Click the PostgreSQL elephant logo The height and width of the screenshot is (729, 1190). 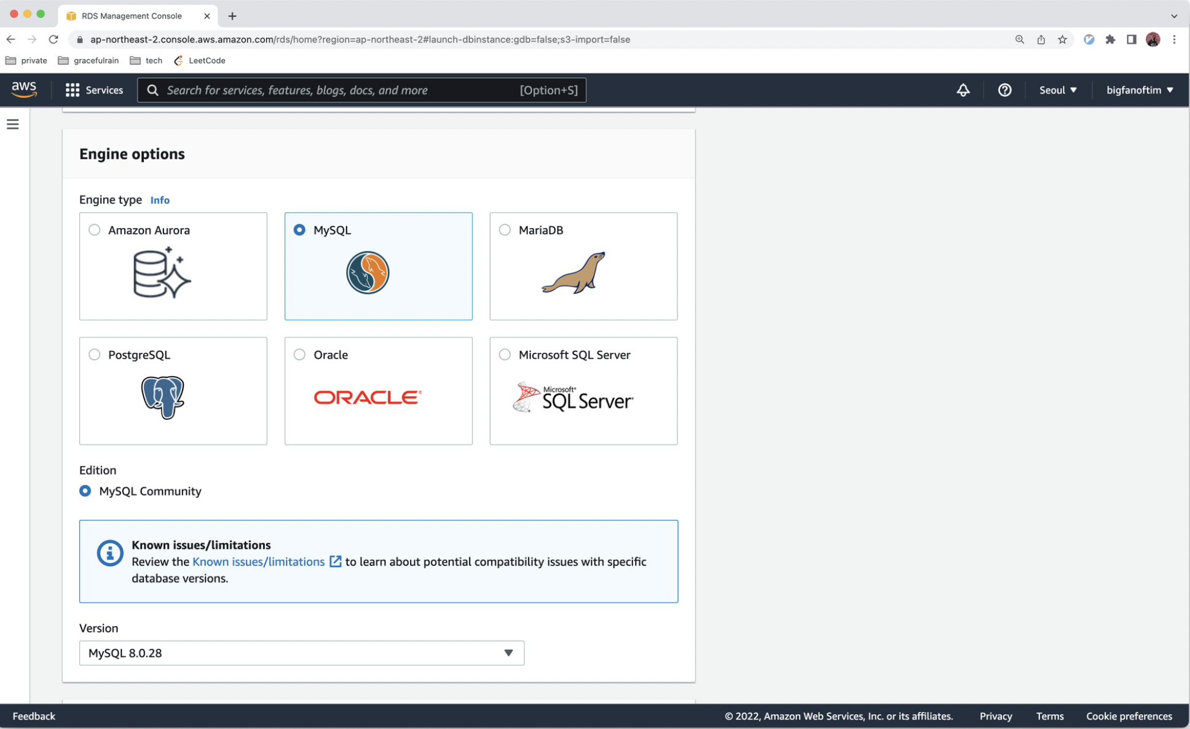tap(162, 397)
